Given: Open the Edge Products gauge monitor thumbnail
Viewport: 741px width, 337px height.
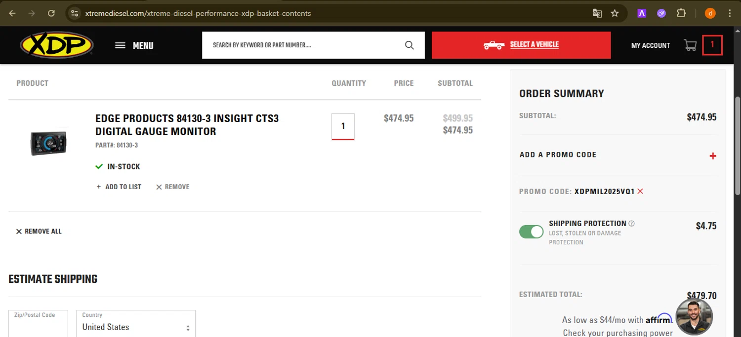Looking at the screenshot, I should coord(48,143).
